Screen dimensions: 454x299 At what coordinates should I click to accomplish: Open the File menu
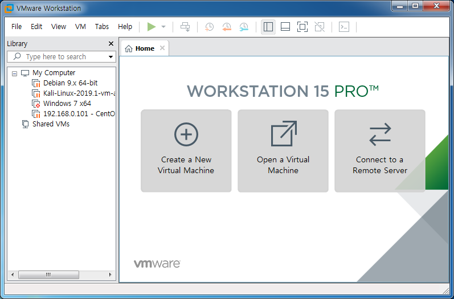coord(17,27)
